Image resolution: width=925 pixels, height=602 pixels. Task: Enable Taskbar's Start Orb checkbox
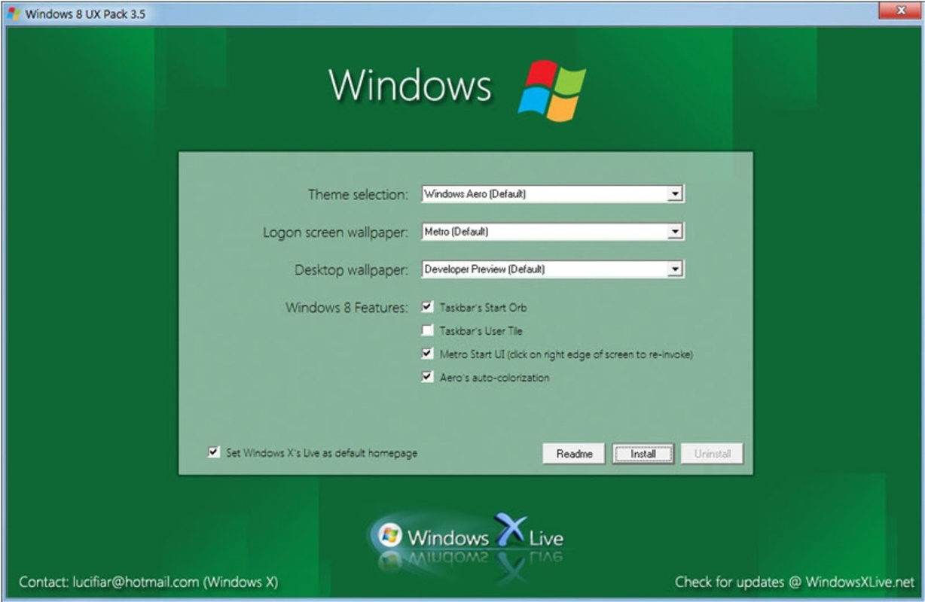[x=428, y=307]
